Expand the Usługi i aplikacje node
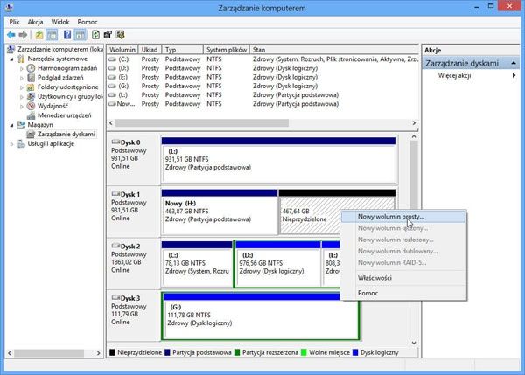Viewport: 525px width, 375px height. click(x=11, y=144)
